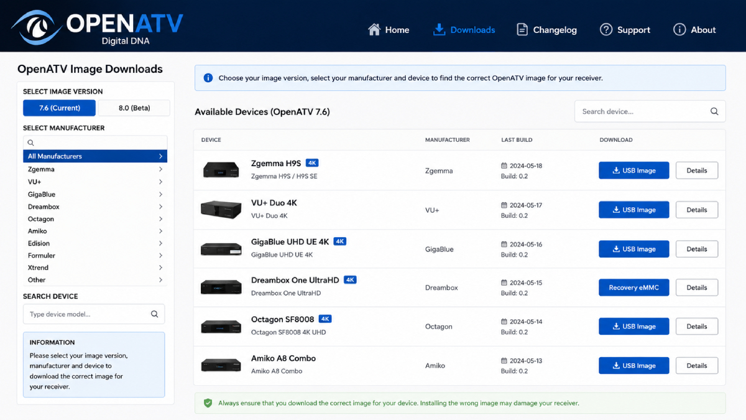Click the calendar icon beside 2024-05-18
Image resolution: width=746 pixels, height=420 pixels.
tap(504, 166)
